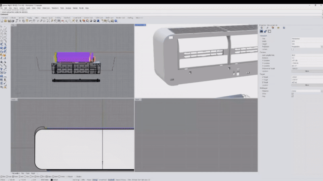The width and height of the screenshot is (323, 181).
Task: Toggle the wallpaper Gray checkbox
Action: (x=292, y=96)
